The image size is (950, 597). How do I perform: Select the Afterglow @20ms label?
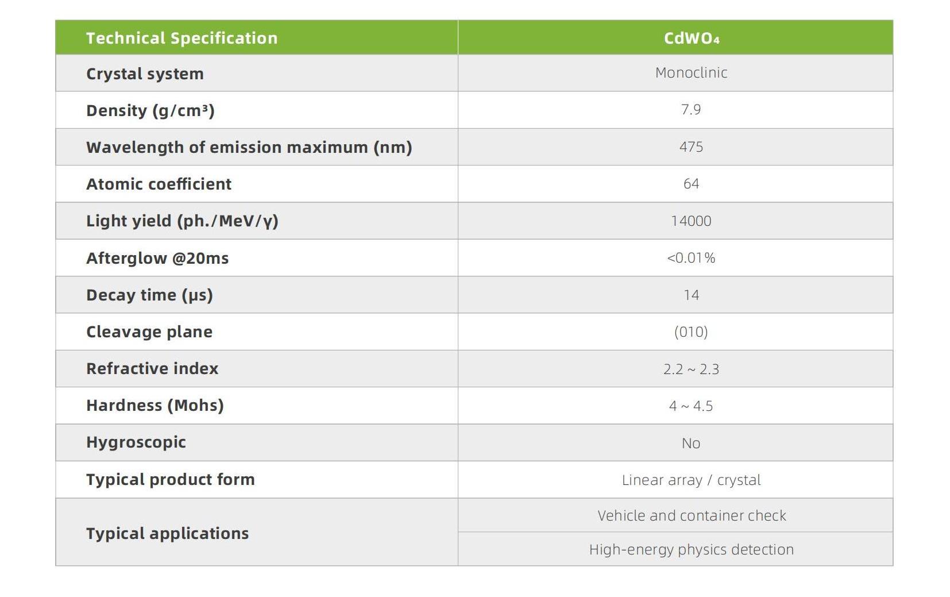click(157, 258)
